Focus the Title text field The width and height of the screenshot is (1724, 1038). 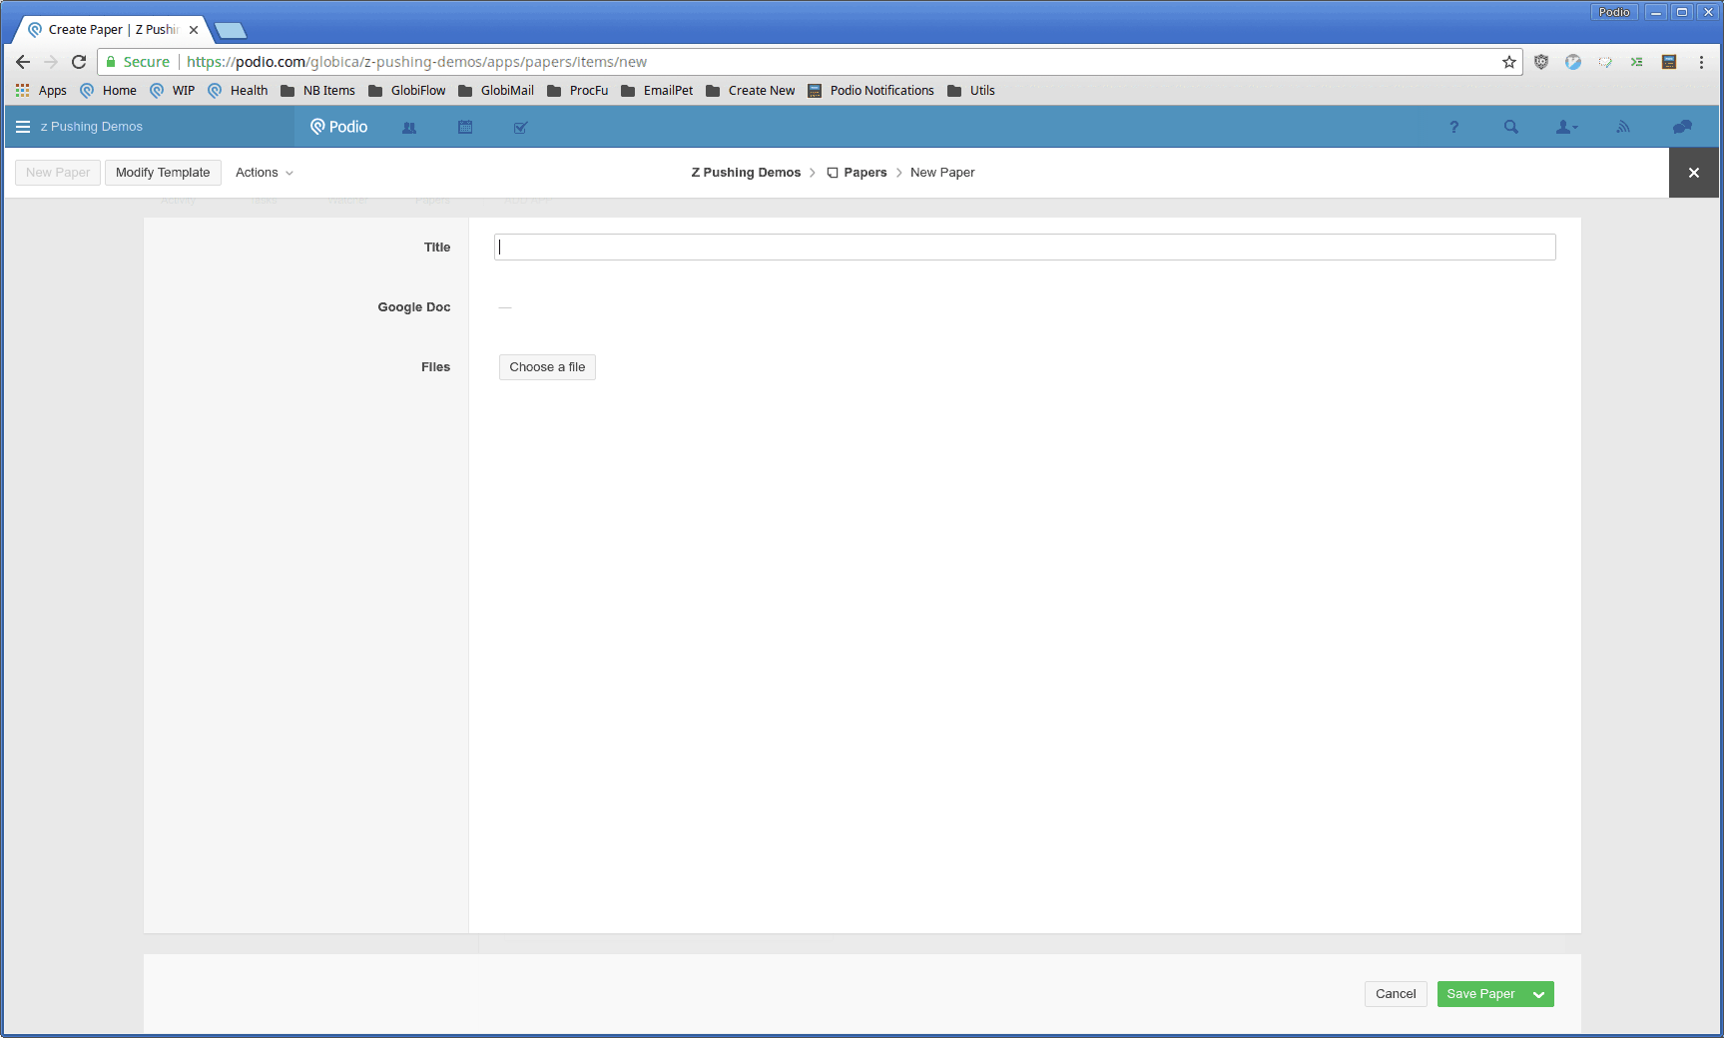point(1024,248)
